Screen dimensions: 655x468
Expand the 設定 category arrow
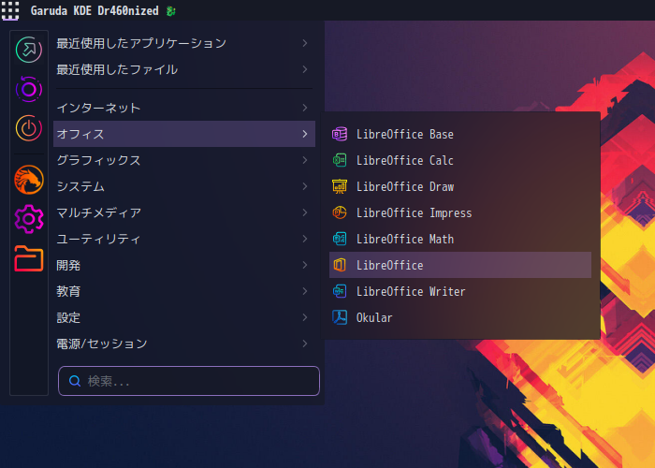coord(304,317)
